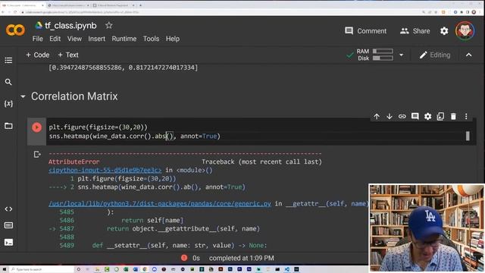Open the Google Drive file icon
The image size is (485, 273).
[x=39, y=25]
